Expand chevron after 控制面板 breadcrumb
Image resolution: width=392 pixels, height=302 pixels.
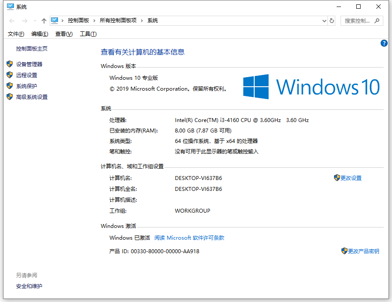94,21
